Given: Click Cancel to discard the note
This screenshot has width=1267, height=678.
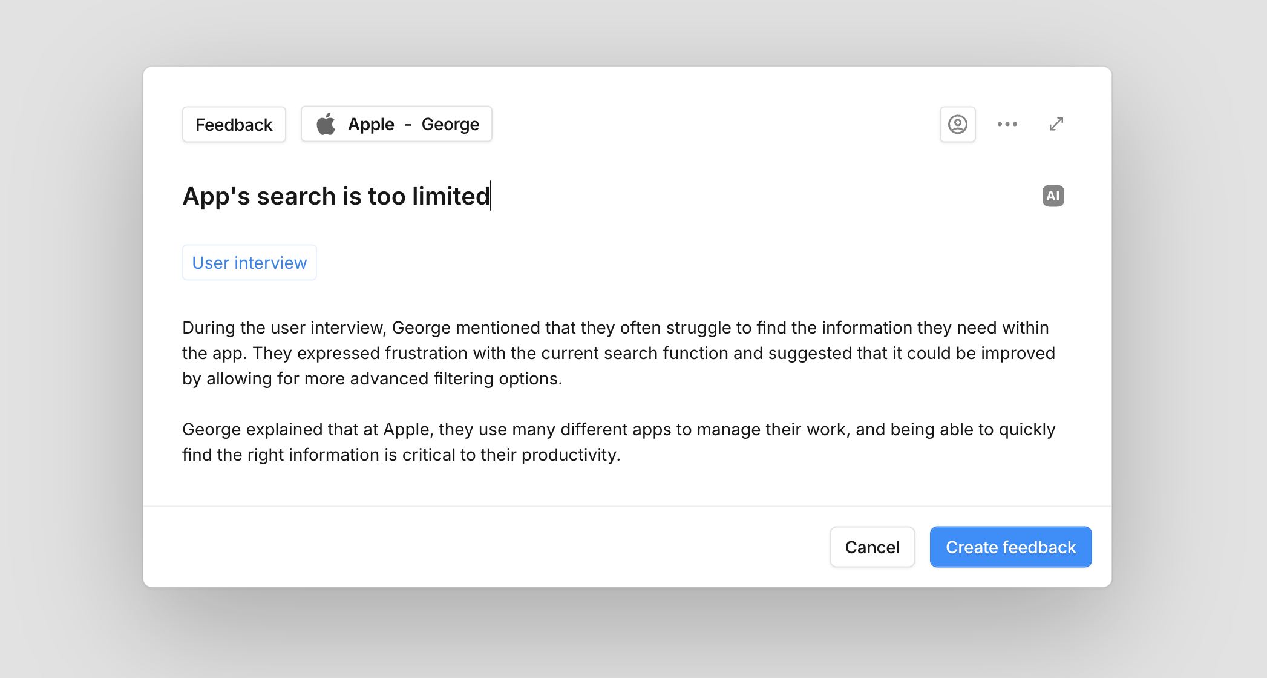Looking at the screenshot, I should click(872, 547).
